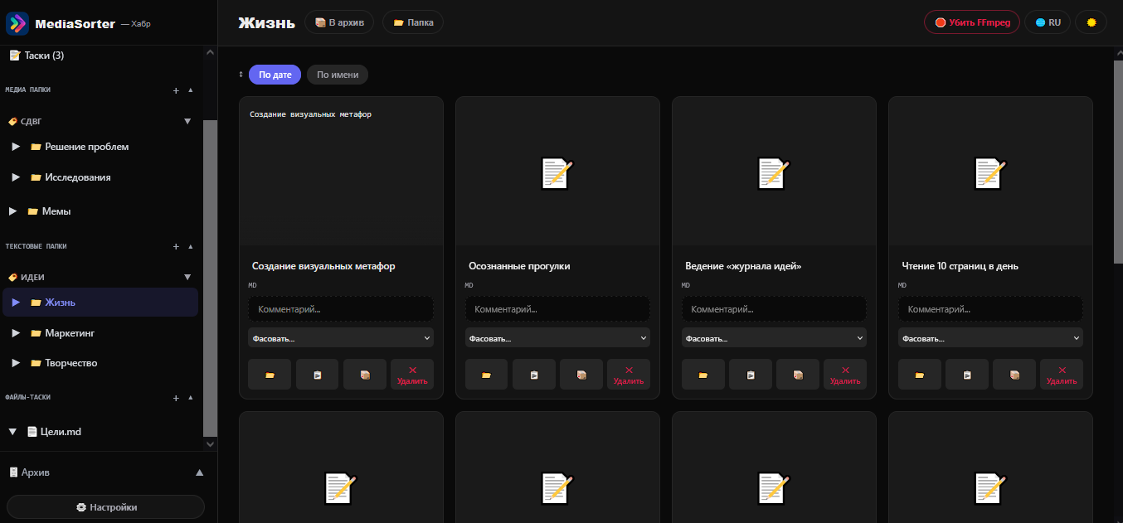Viewport: 1123px width, 523px height.
Task: Toggle light theme sun icon
Action: (x=1091, y=22)
